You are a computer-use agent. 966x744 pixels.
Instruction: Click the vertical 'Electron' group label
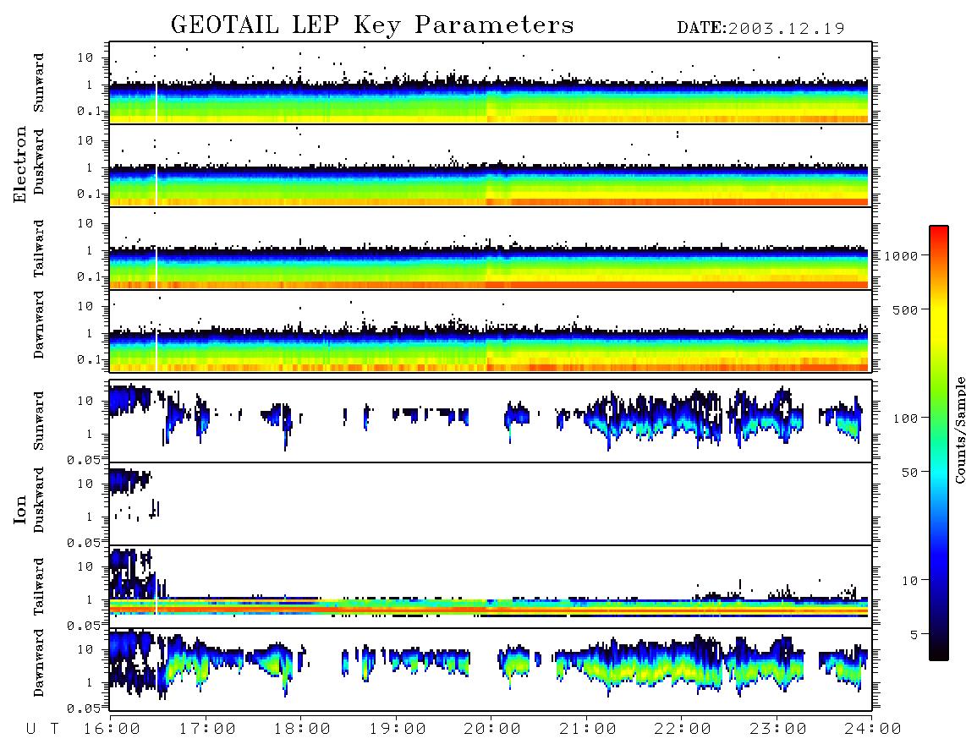coord(20,165)
